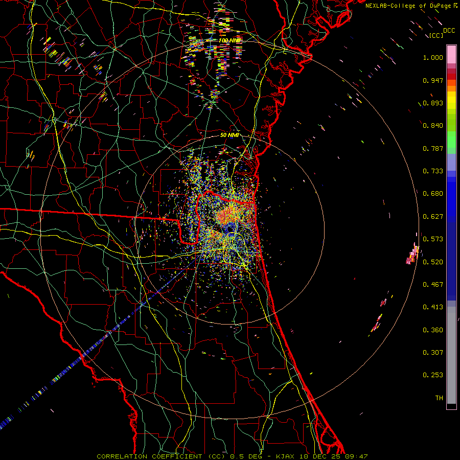Click the pink echo cluster on the east 100 NMI ring
The height and width of the screenshot is (460, 460).
tap(413, 254)
